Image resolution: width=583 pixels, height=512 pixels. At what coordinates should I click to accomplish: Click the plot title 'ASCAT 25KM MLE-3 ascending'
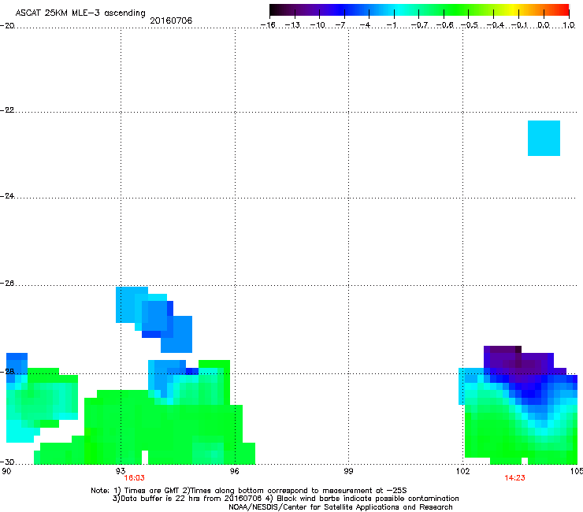80,13
